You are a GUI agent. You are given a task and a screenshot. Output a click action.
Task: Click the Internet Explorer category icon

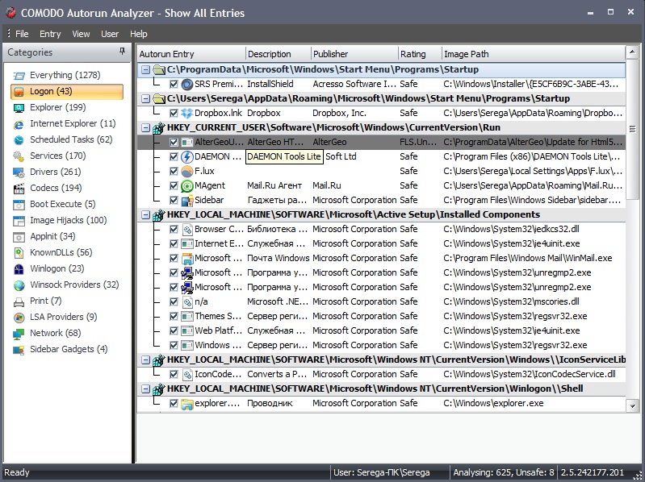pyautogui.click(x=19, y=124)
